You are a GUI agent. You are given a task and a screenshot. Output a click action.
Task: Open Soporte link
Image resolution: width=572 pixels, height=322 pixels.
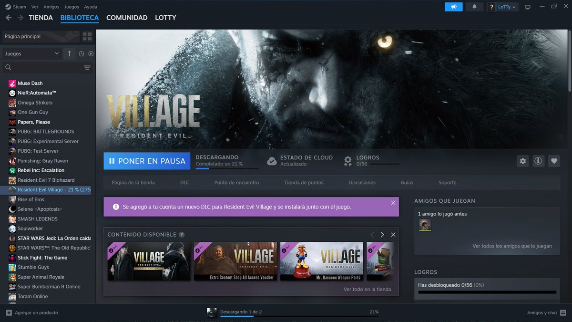coord(448,183)
